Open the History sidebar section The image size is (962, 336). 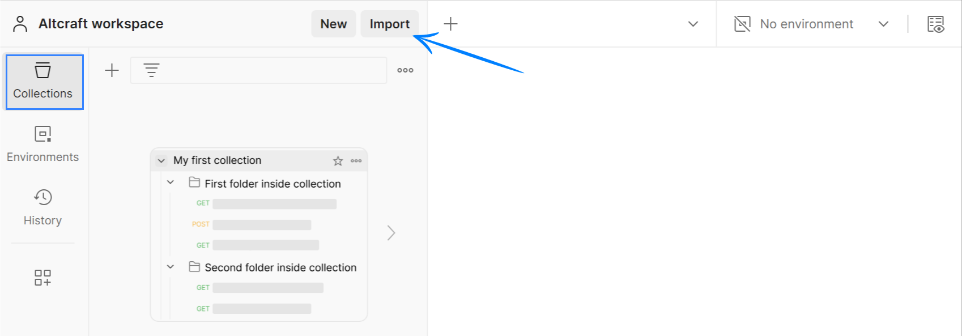click(x=43, y=208)
